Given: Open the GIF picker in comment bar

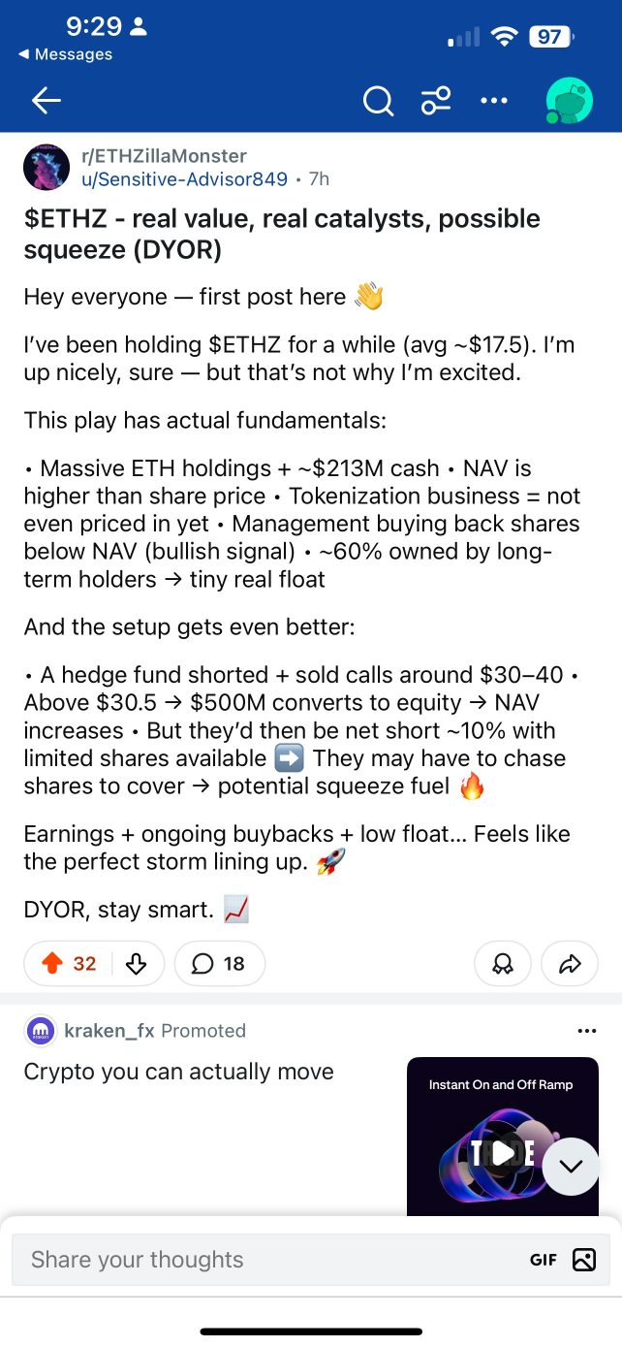Looking at the screenshot, I should point(544,1260).
